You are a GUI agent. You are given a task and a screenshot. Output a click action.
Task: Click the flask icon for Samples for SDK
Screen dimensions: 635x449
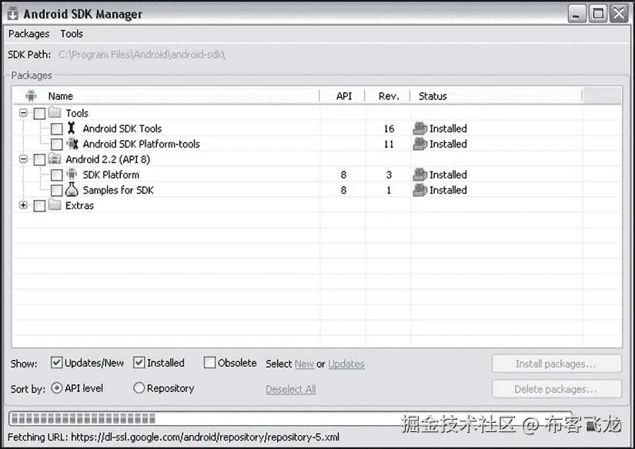[x=72, y=190]
